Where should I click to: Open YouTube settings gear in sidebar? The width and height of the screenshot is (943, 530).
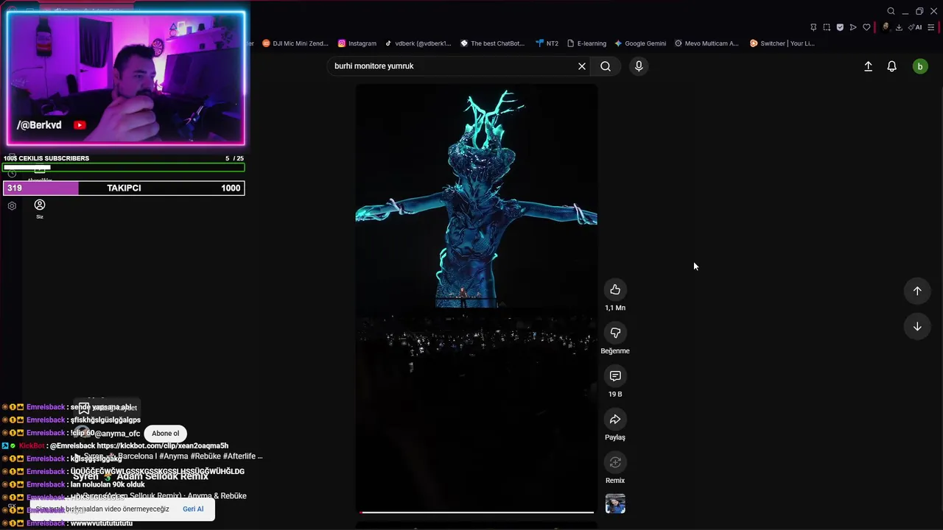[x=12, y=206]
